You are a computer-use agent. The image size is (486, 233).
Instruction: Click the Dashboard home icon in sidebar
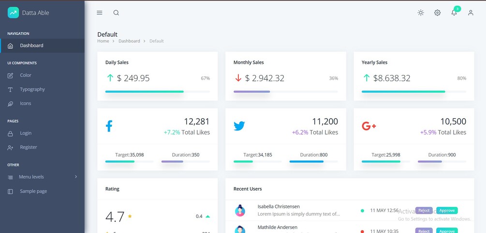point(10,46)
